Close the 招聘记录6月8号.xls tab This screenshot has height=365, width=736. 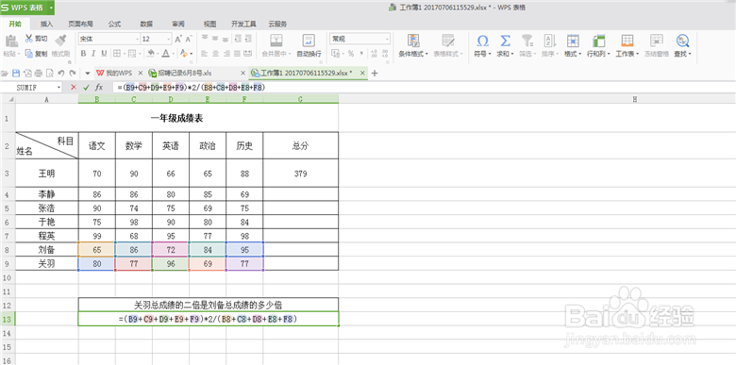click(x=243, y=74)
